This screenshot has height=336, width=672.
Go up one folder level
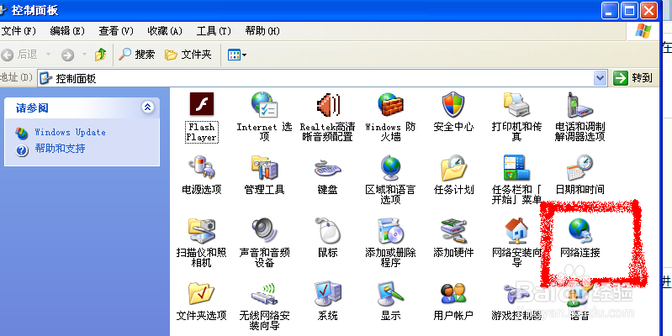pos(100,55)
